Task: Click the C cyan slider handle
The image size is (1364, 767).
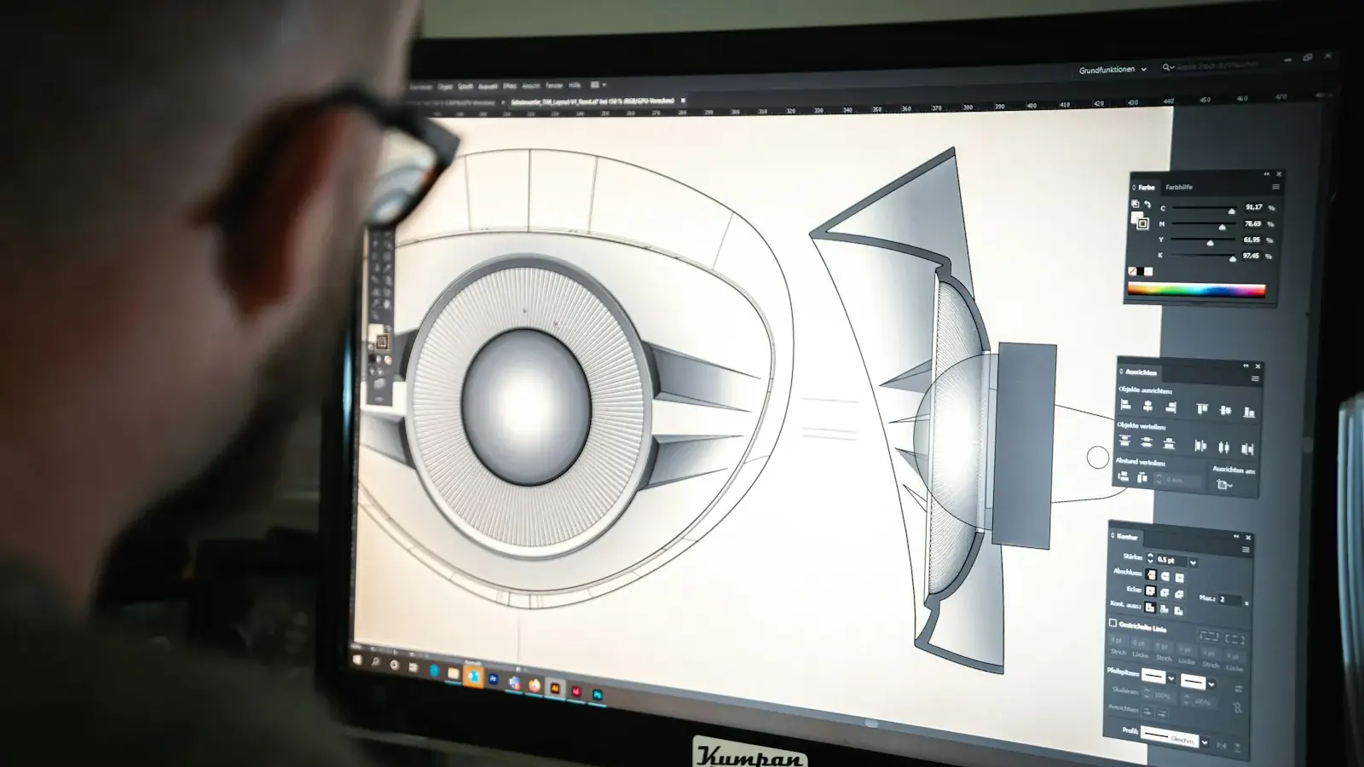Action: tap(1232, 211)
